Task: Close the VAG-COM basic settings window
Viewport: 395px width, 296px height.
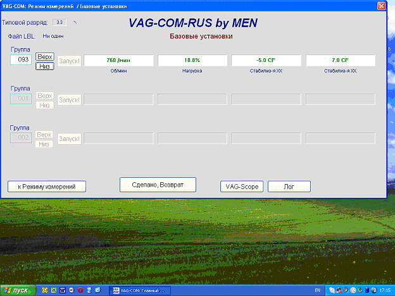Action: [380, 6]
